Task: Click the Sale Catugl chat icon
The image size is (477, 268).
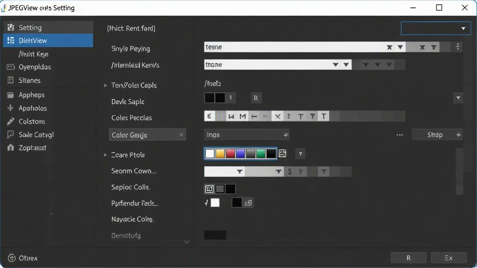Action: [x=11, y=134]
